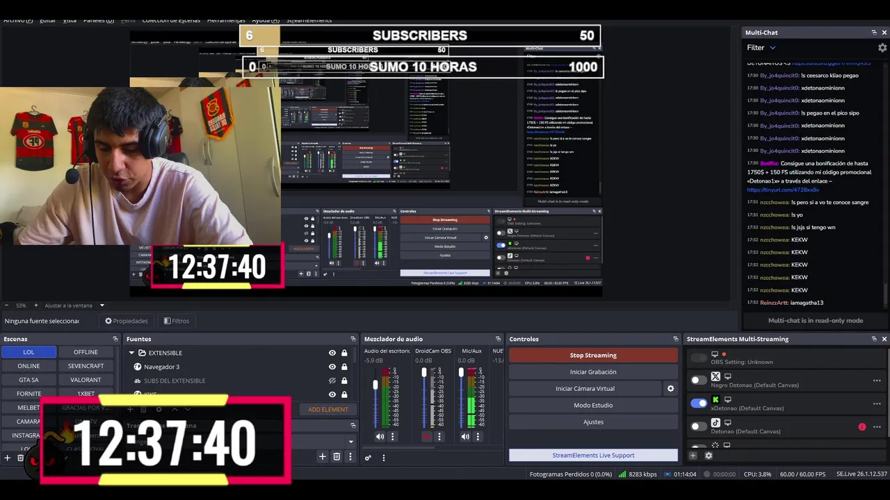Disable the xDetonao streaming toggle
The image size is (890, 500).
coord(698,403)
